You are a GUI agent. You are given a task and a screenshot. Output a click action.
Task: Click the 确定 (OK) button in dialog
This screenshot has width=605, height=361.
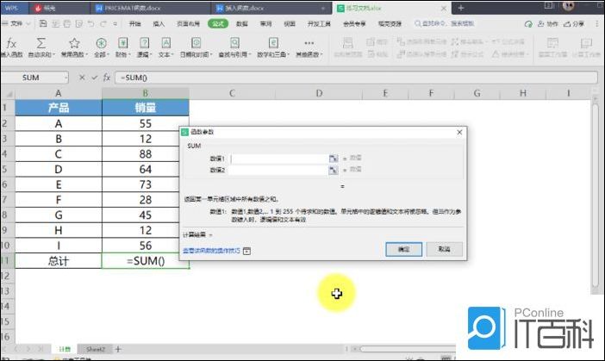click(403, 248)
